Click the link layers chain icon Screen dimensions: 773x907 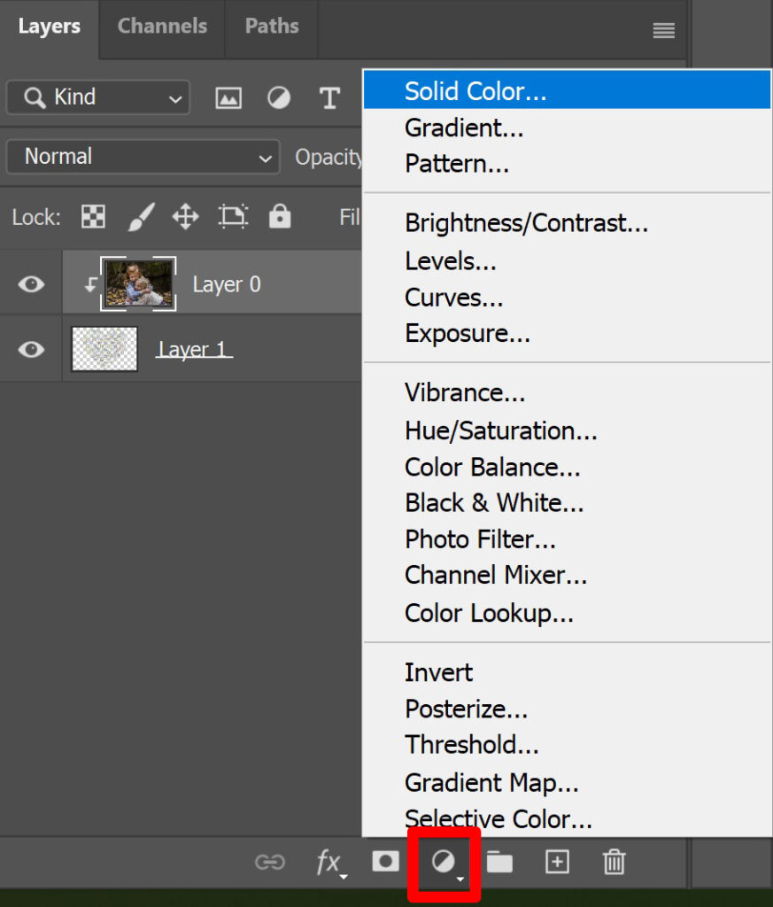[x=270, y=863]
